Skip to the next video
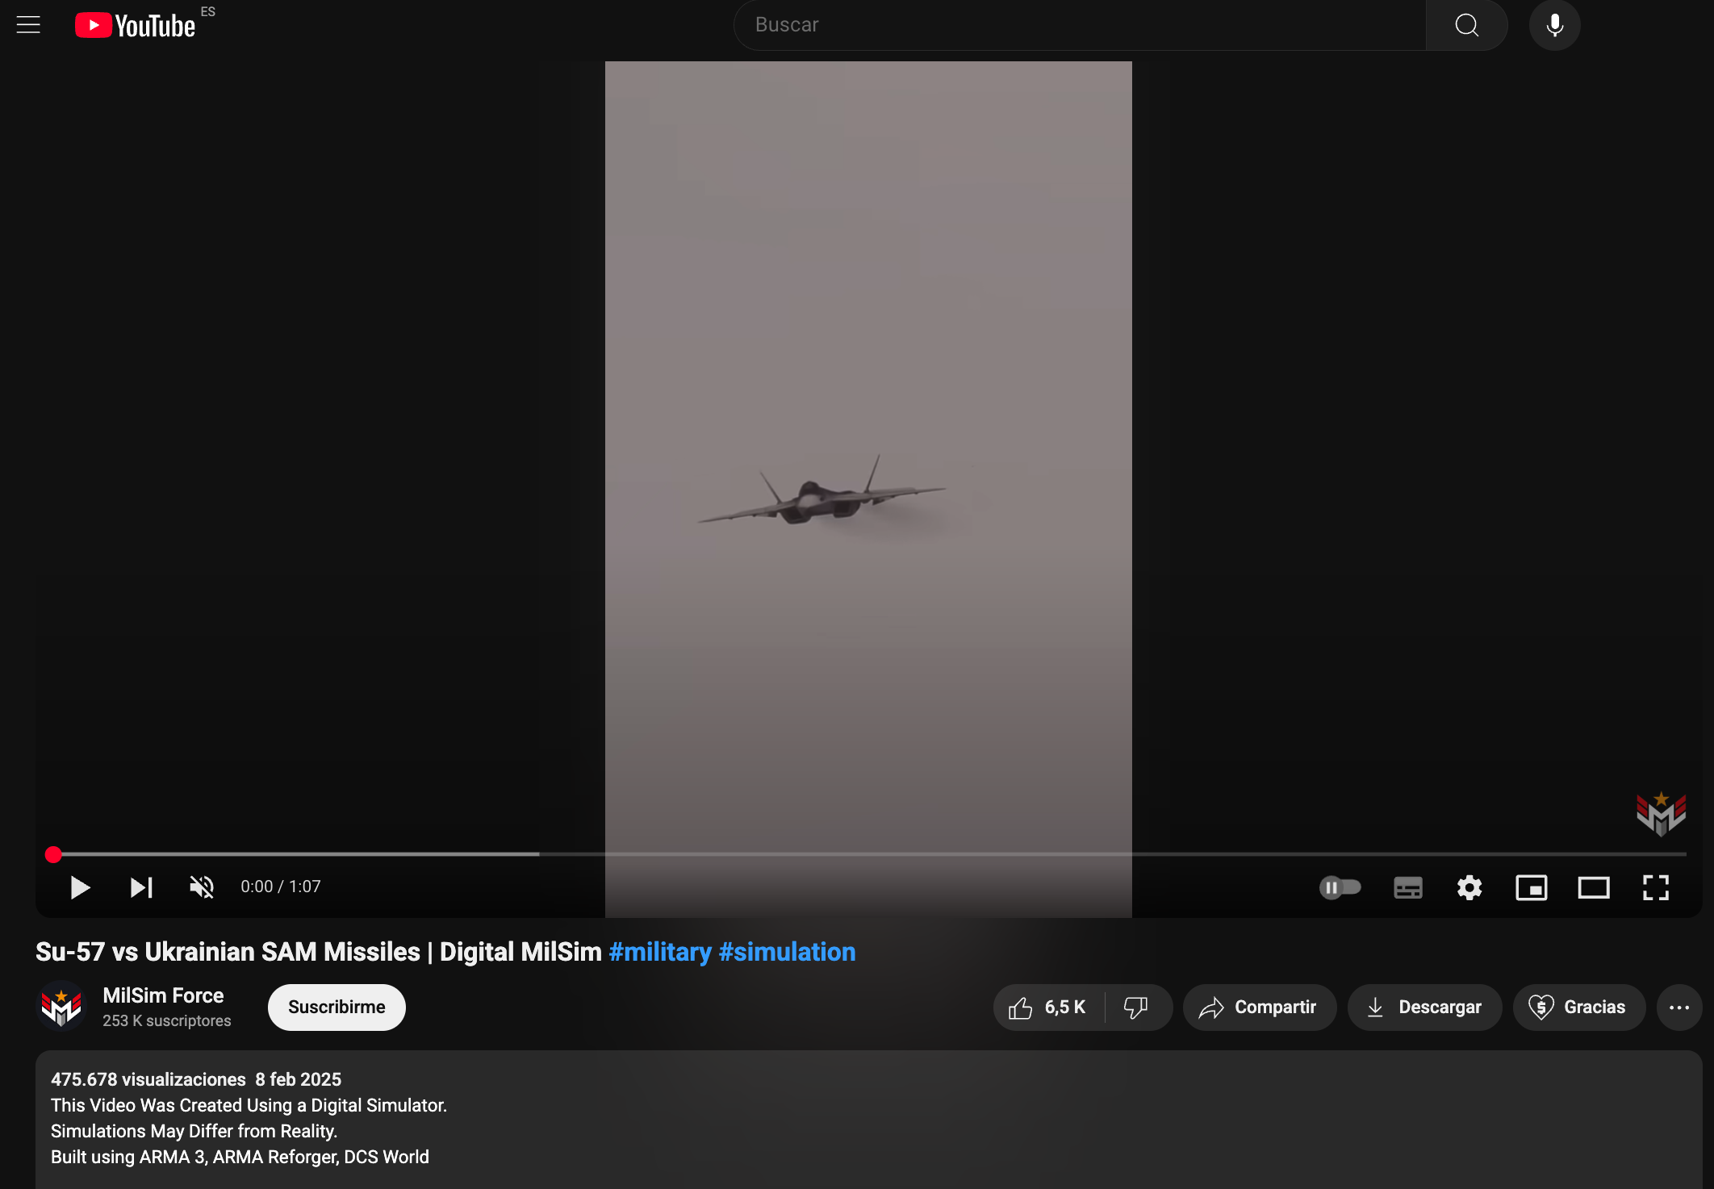Viewport: 1714px width, 1189px height. pyautogui.click(x=141, y=887)
